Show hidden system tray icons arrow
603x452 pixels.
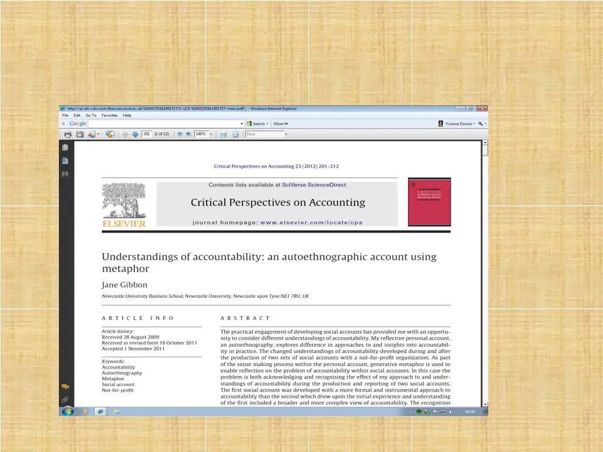point(410,411)
